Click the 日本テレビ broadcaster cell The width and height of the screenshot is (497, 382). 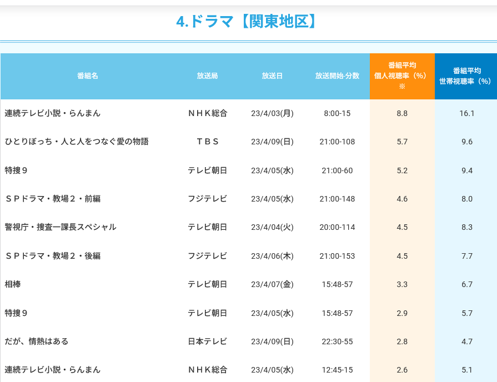[207, 341]
